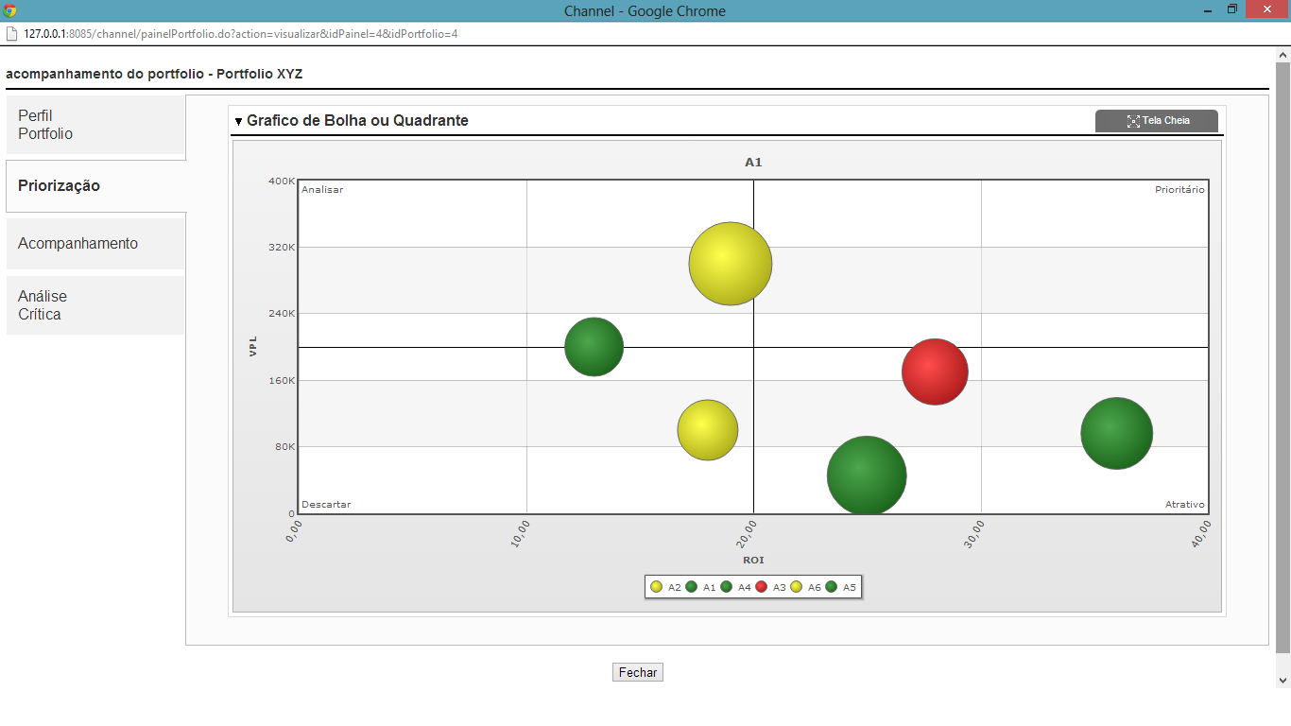Viewport: 1291px width, 726px height.
Task: Click the 10,00 ROI axis value
Action: click(520, 532)
